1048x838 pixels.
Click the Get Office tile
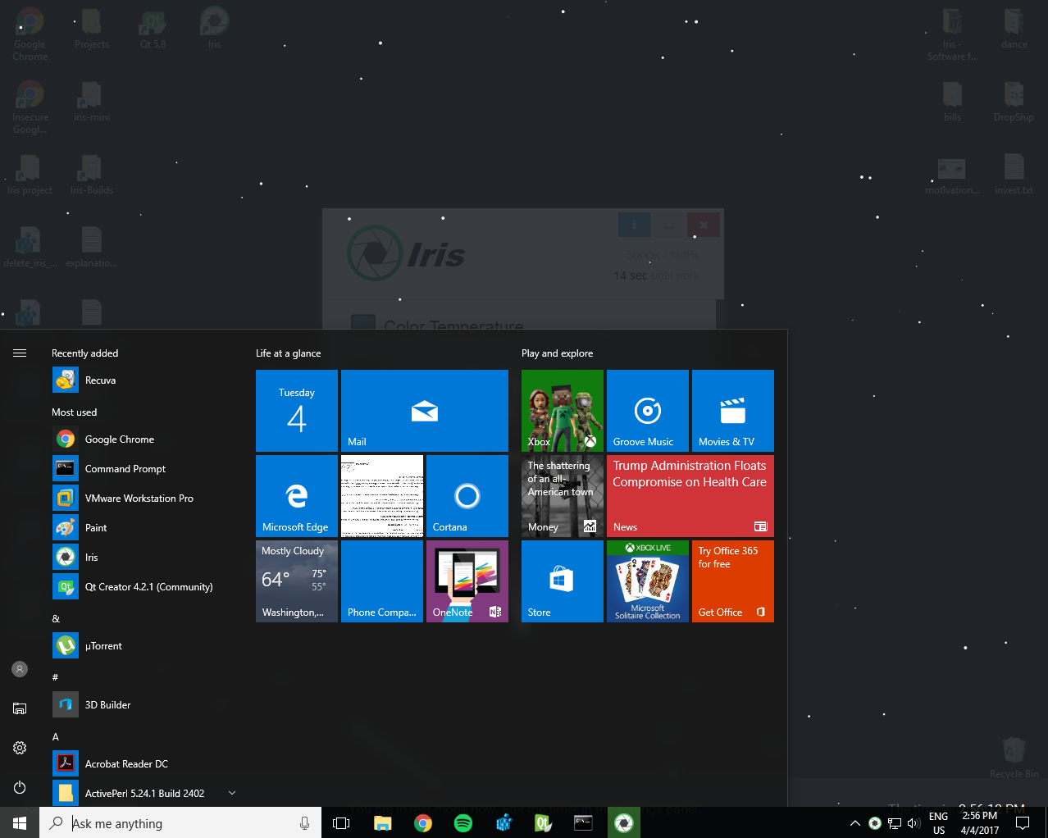pyautogui.click(x=733, y=581)
